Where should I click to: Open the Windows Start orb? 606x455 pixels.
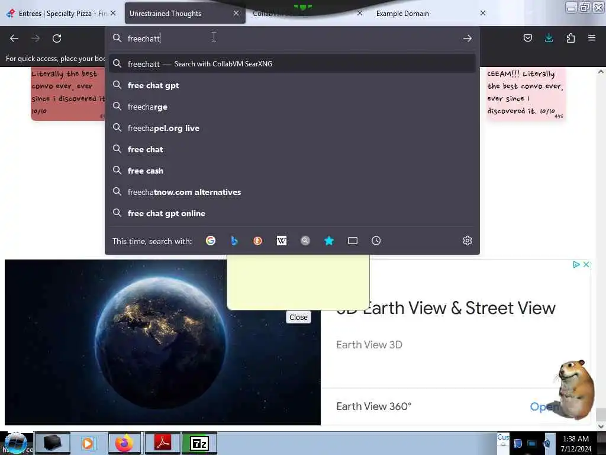[15, 443]
